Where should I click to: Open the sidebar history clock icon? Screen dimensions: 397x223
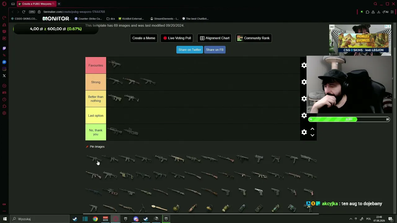click(x=4, y=99)
